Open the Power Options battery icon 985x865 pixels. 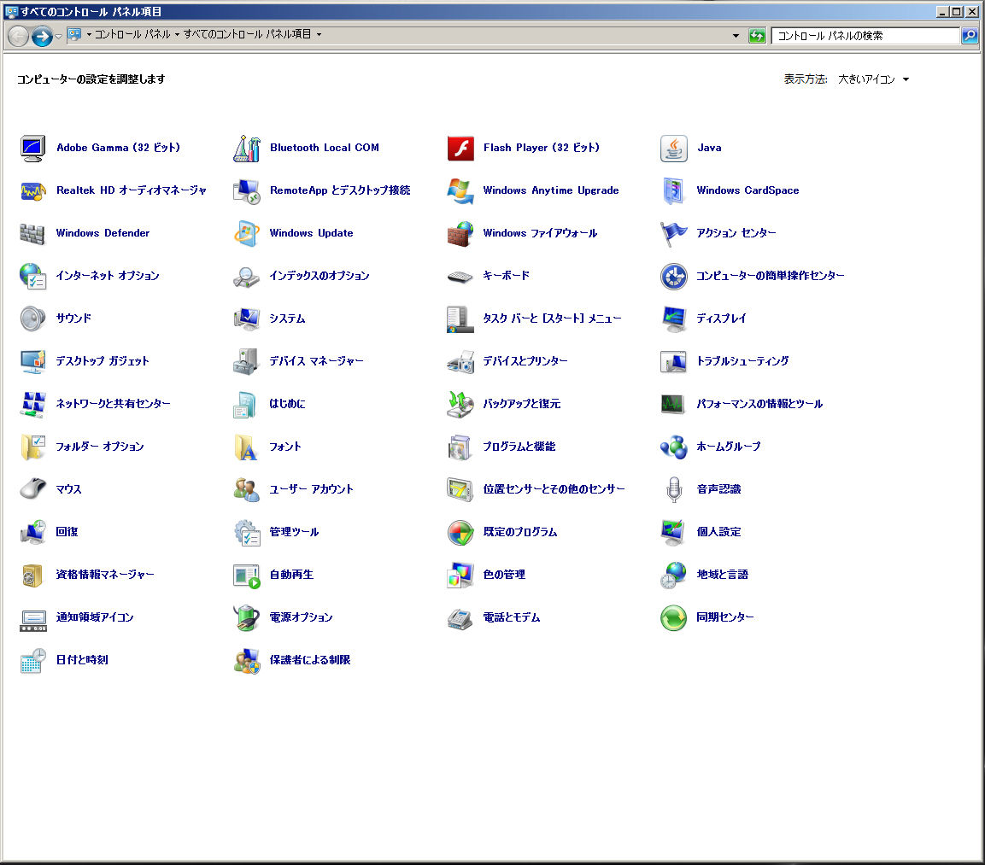[x=246, y=617]
